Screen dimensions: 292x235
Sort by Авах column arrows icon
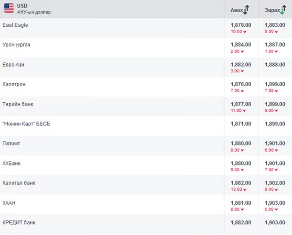pos(246,9)
